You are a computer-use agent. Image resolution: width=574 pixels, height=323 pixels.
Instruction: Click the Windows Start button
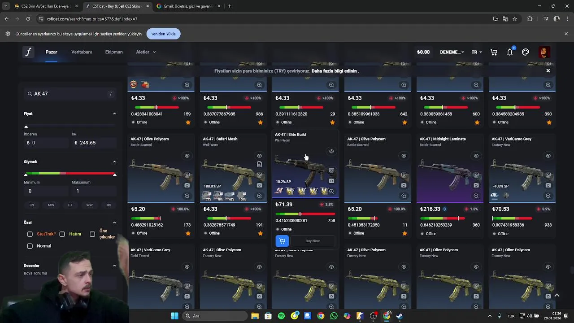pyautogui.click(x=174, y=316)
